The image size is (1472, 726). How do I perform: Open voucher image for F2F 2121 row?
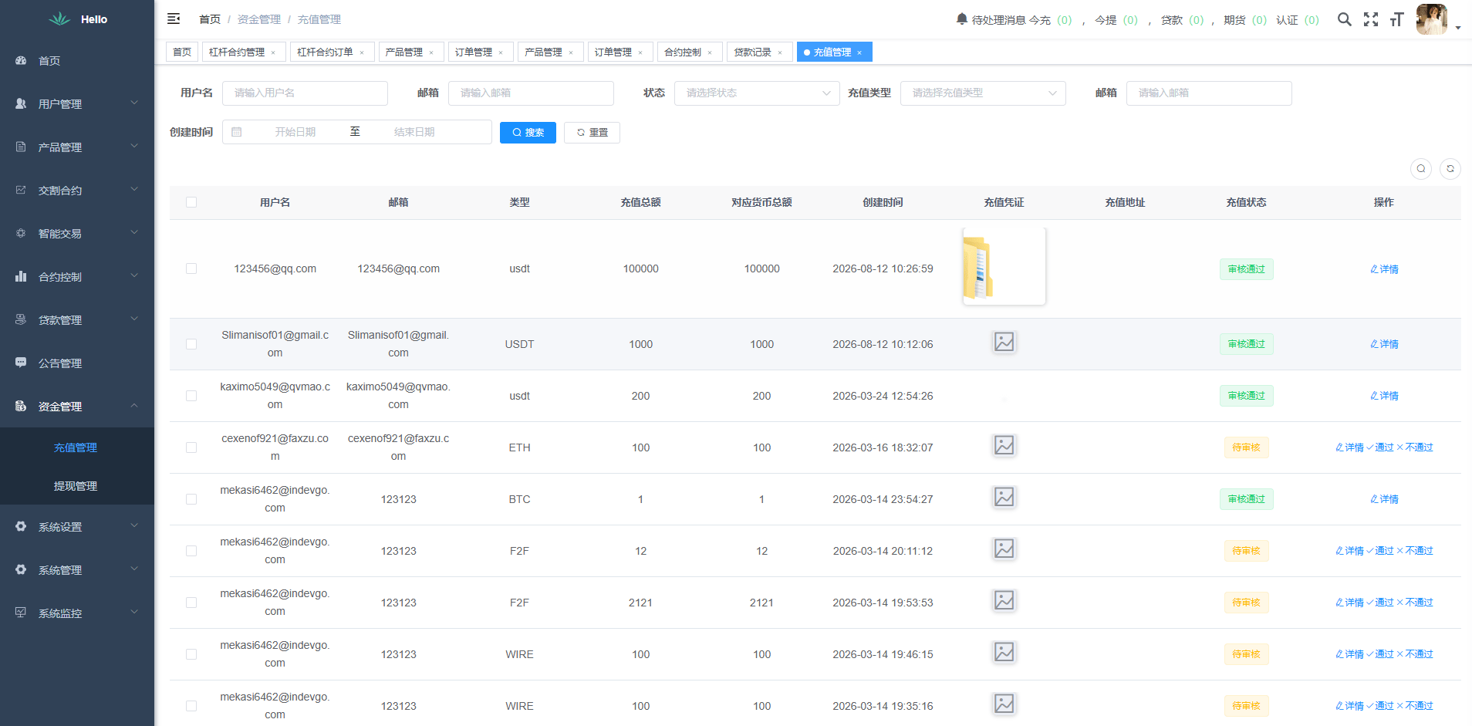[x=1004, y=600]
